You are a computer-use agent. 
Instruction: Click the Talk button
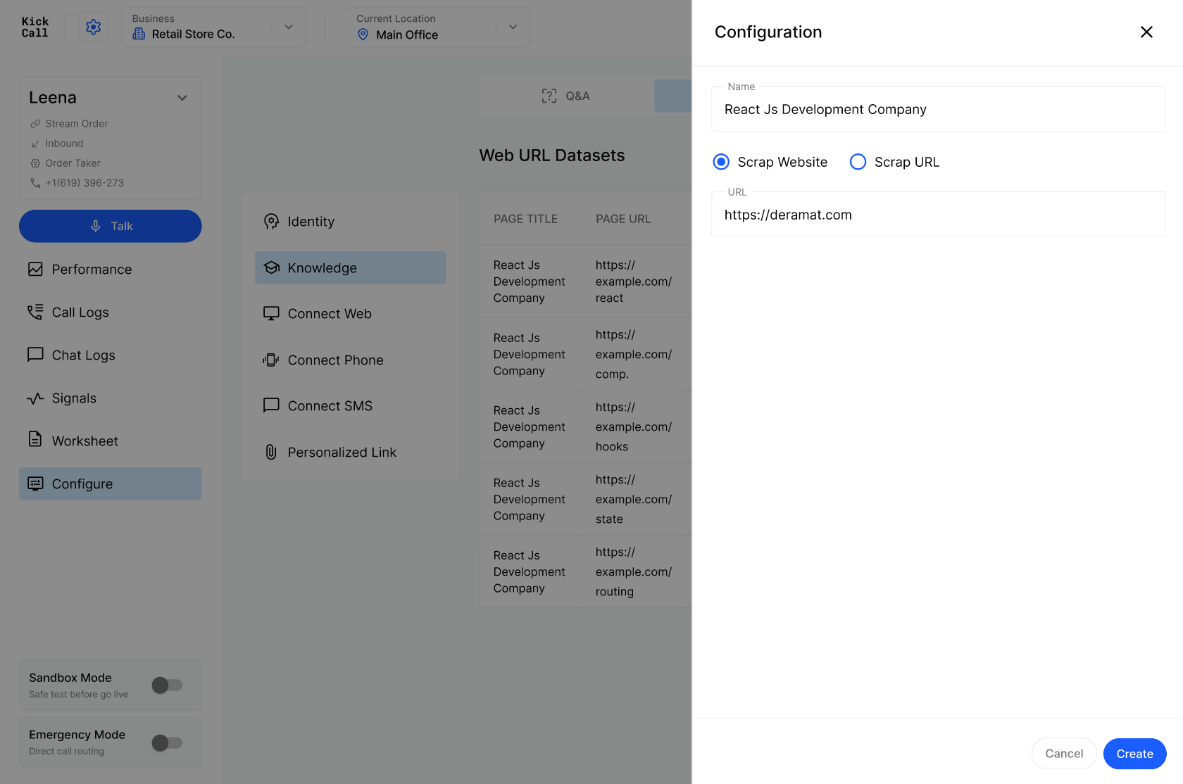(111, 226)
